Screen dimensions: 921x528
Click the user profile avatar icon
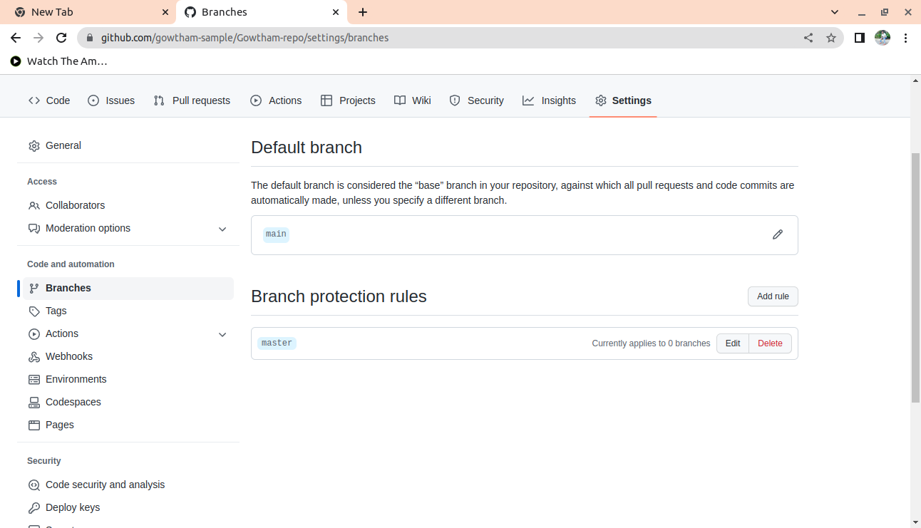click(x=883, y=38)
